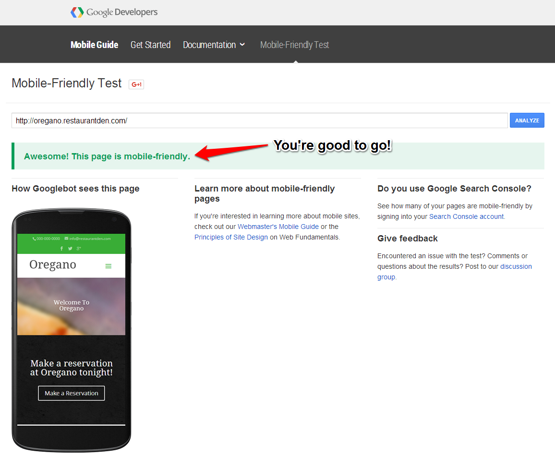Click the Google Developers logo
The height and width of the screenshot is (455, 555).
pyautogui.click(x=114, y=12)
